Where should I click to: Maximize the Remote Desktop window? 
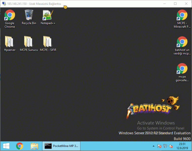click(x=175, y=4)
